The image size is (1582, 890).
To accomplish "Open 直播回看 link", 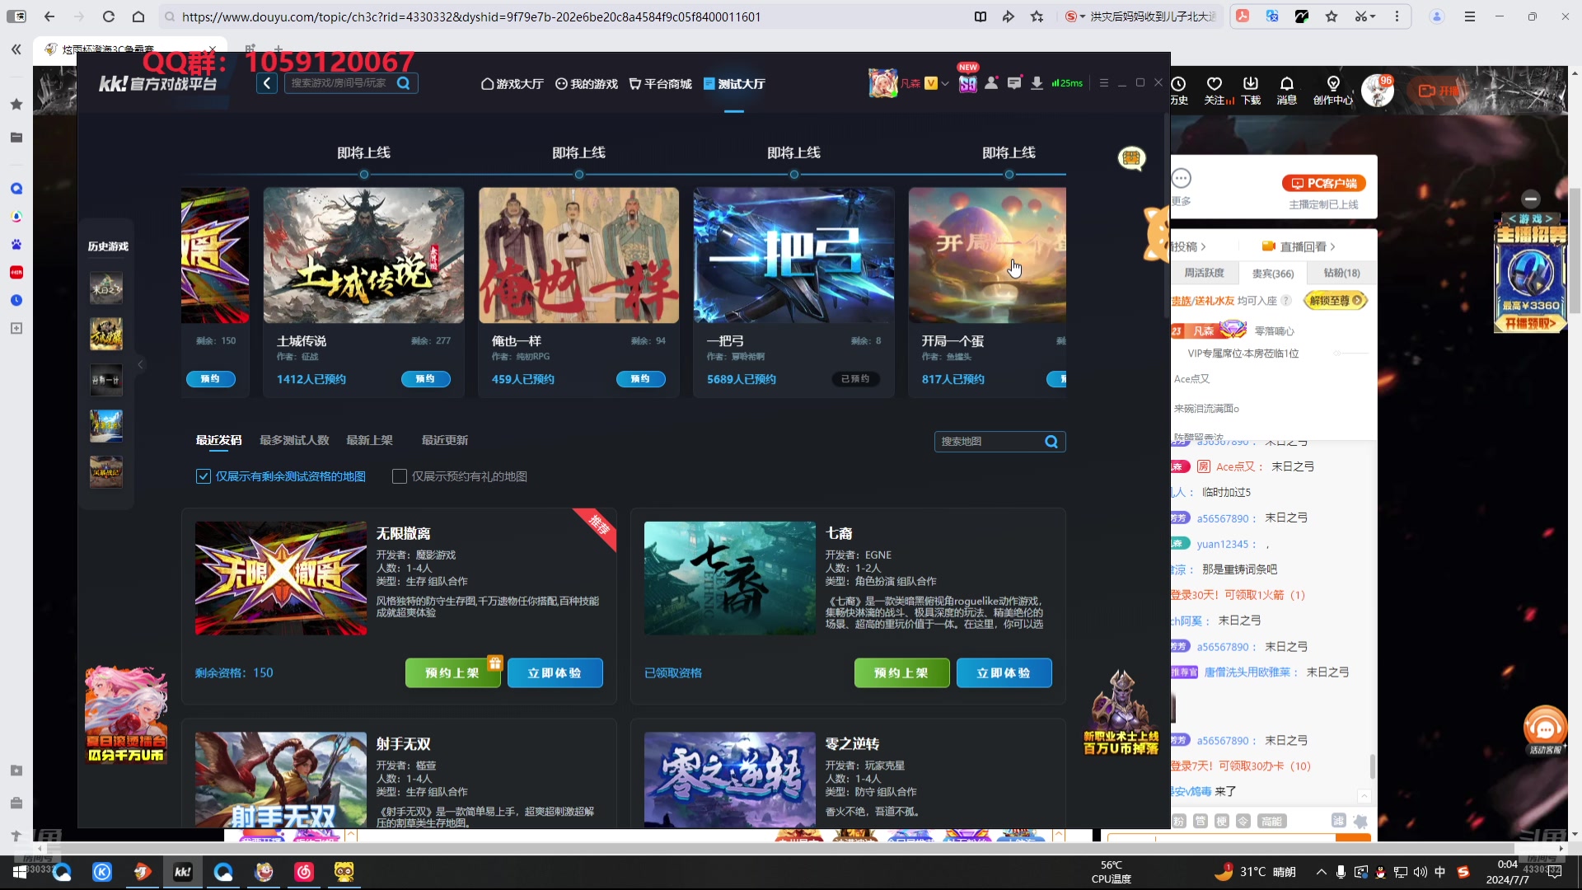I will point(1299,246).
